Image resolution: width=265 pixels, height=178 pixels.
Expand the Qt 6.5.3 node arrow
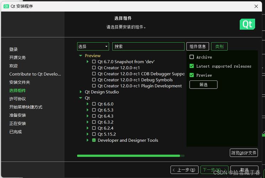[88, 110]
